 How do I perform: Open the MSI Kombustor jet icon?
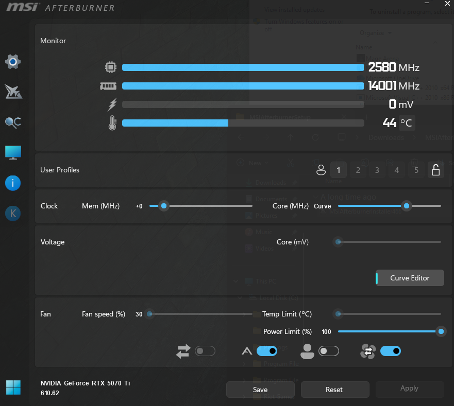coord(13,92)
